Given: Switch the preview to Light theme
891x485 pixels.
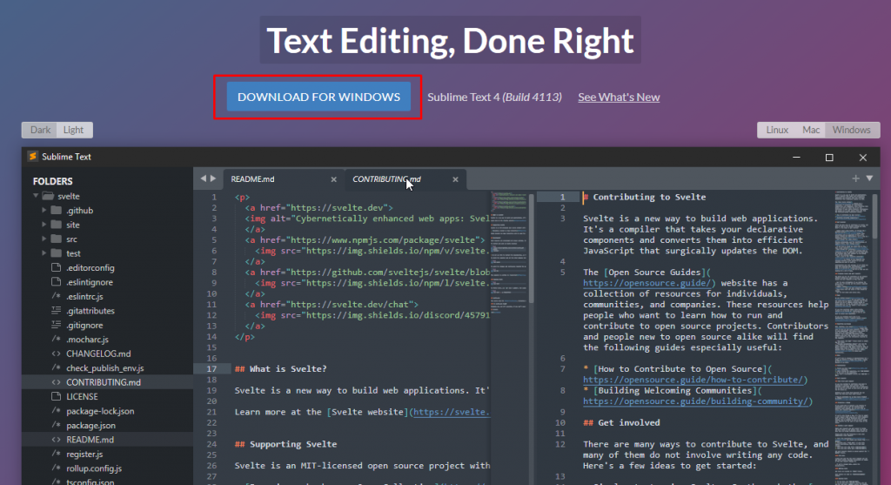Looking at the screenshot, I should [x=74, y=130].
